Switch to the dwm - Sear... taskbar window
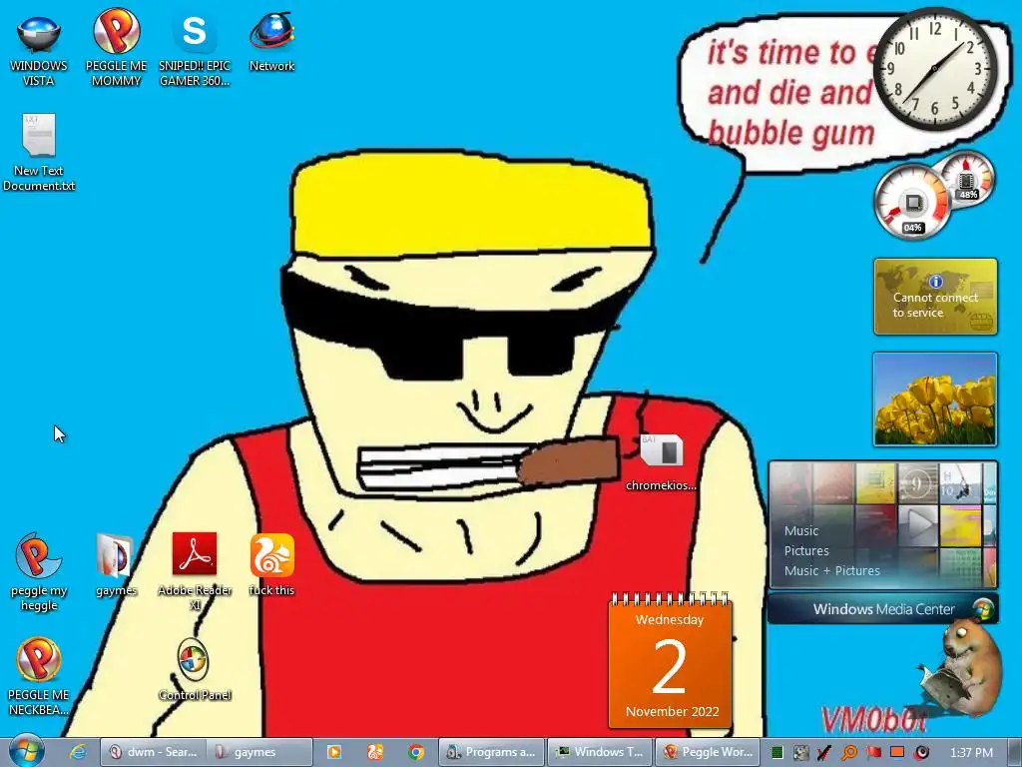 153,752
